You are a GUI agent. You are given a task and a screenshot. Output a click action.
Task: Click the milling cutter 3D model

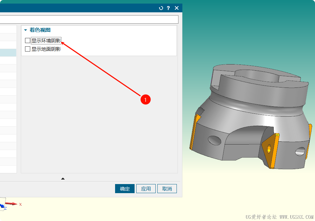point(250,117)
